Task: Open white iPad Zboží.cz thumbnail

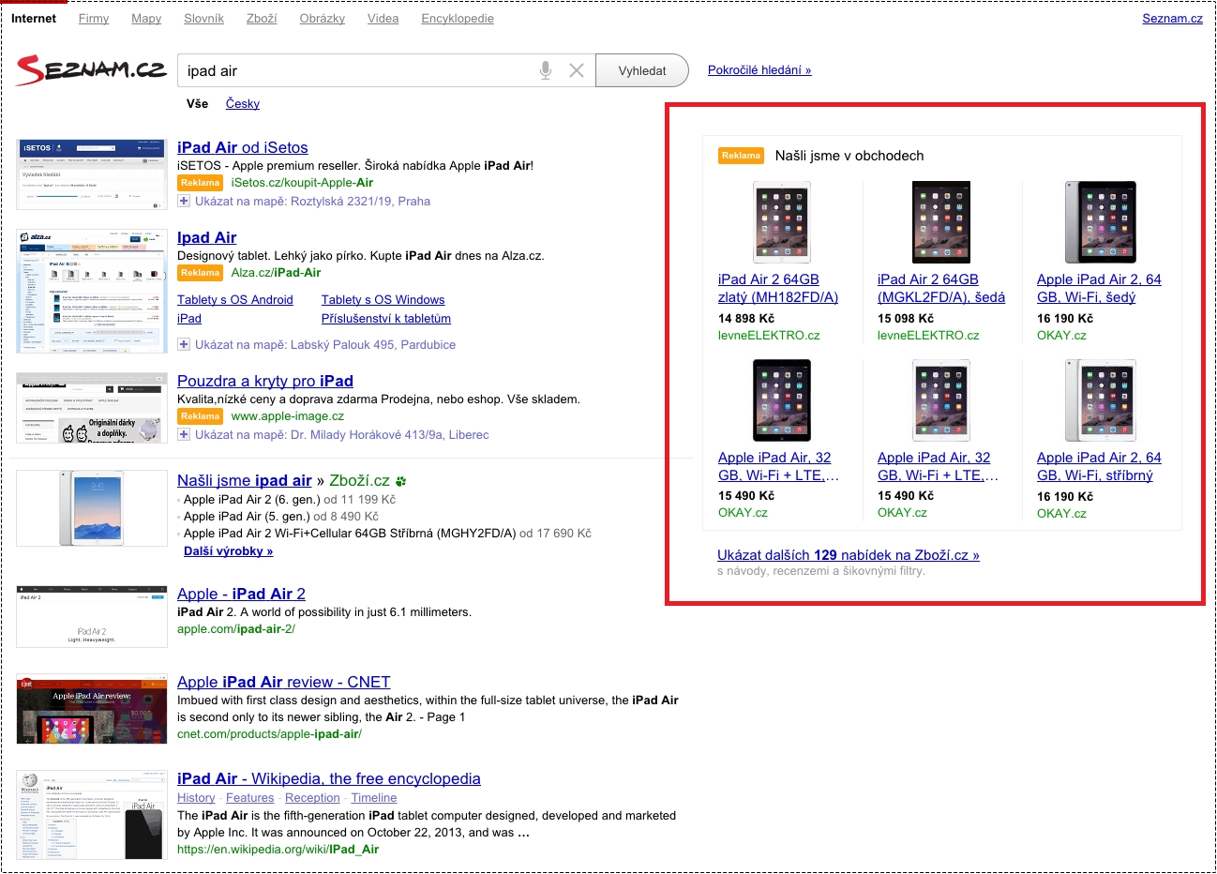Action: (91, 508)
